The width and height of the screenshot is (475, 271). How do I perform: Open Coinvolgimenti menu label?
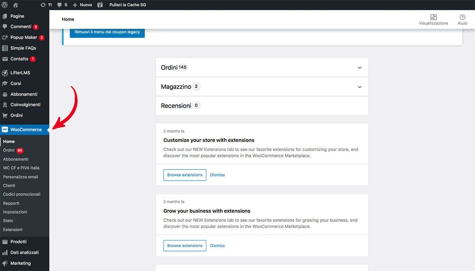26,105
